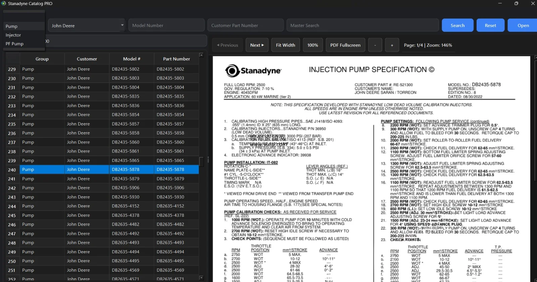Focus the Master Search field

[362, 25]
